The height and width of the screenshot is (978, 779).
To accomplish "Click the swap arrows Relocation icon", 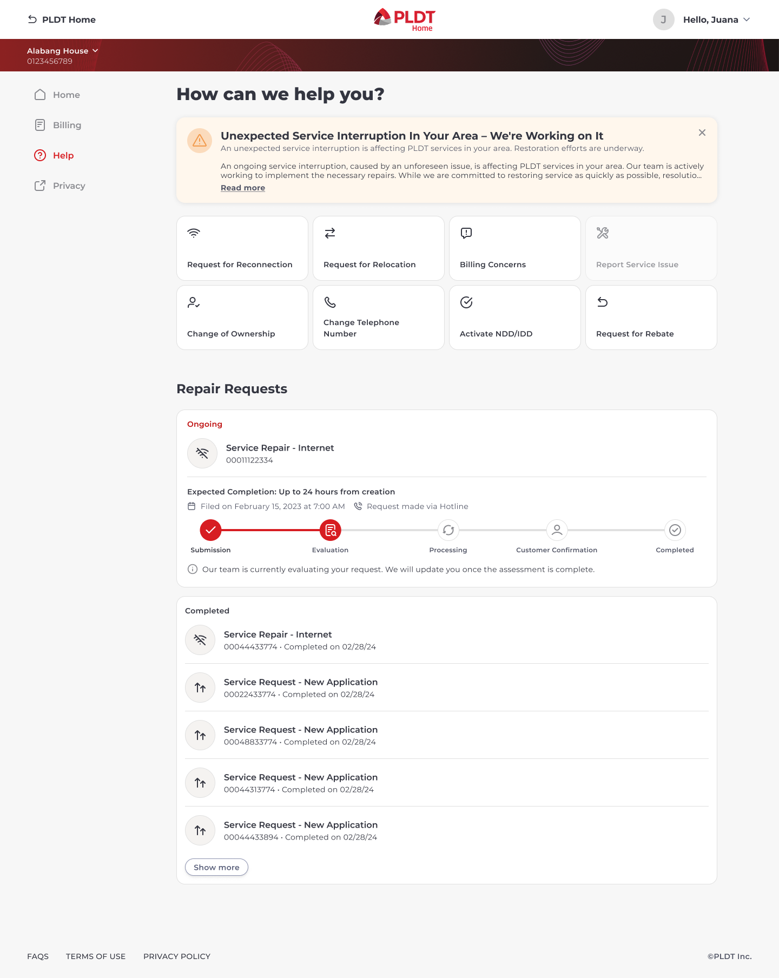I will (330, 233).
